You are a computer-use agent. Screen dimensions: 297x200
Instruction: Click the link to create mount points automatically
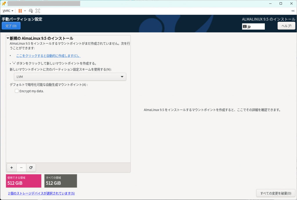(x=48, y=56)
